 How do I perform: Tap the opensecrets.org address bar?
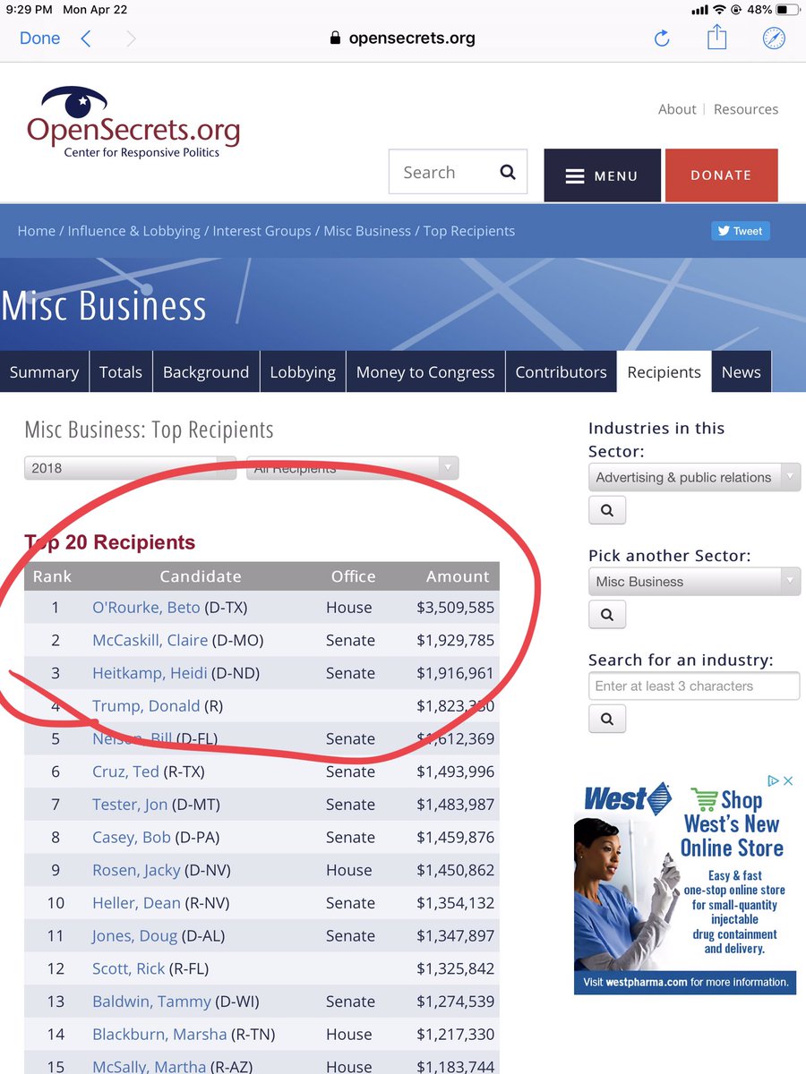(x=402, y=38)
